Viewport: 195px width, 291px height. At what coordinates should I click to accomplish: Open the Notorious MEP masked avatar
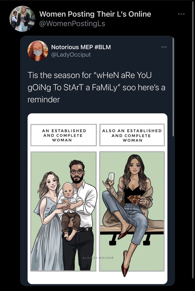[x=38, y=51]
